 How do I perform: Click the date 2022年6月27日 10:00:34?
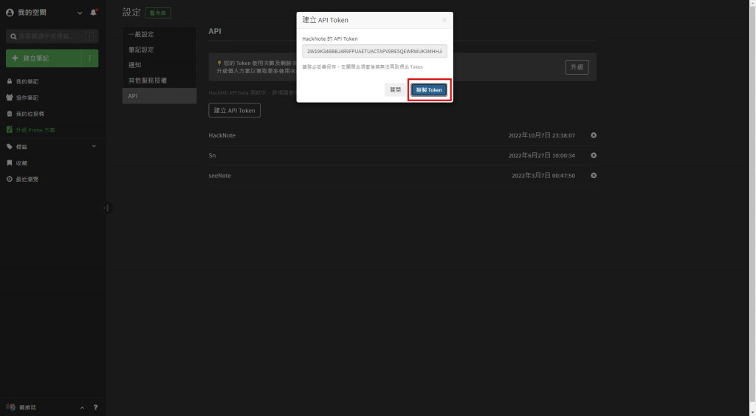541,155
